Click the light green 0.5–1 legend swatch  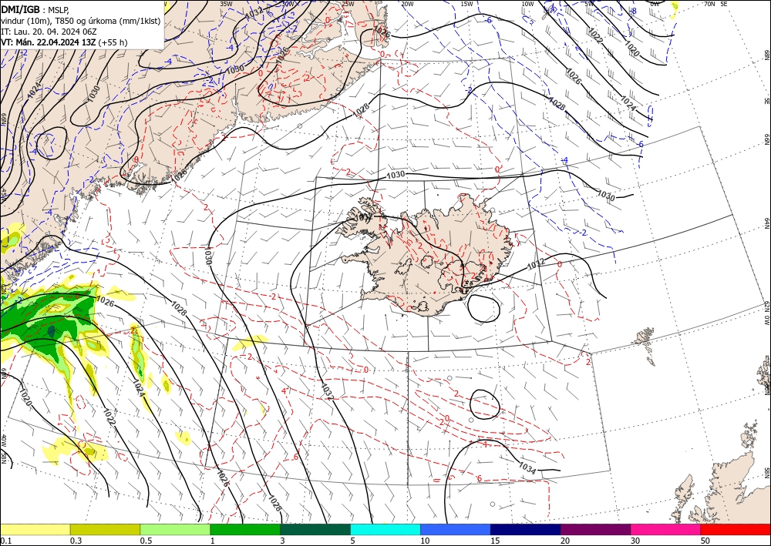175,529
